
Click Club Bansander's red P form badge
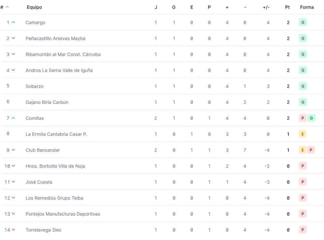(x=311, y=150)
